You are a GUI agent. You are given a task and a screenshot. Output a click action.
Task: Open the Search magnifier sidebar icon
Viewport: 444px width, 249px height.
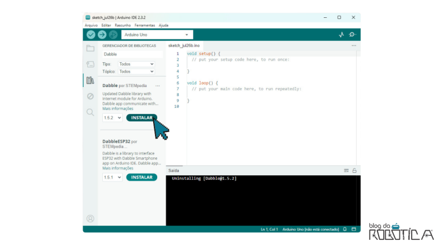click(x=90, y=112)
